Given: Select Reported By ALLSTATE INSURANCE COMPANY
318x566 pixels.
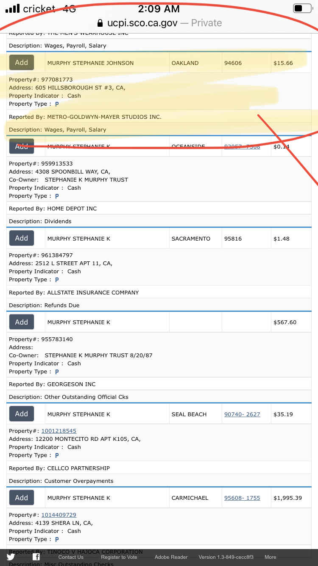Looking at the screenshot, I should (74, 293).
